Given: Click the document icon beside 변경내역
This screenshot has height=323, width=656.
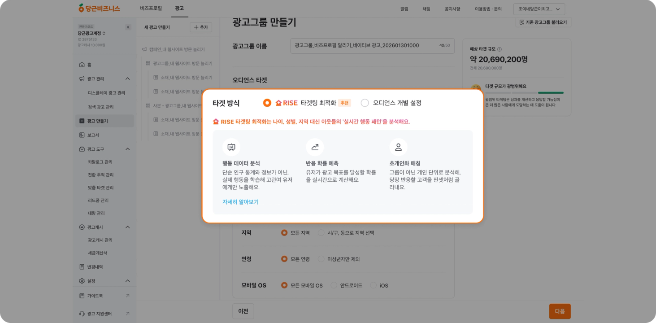Looking at the screenshot, I should [x=82, y=266].
